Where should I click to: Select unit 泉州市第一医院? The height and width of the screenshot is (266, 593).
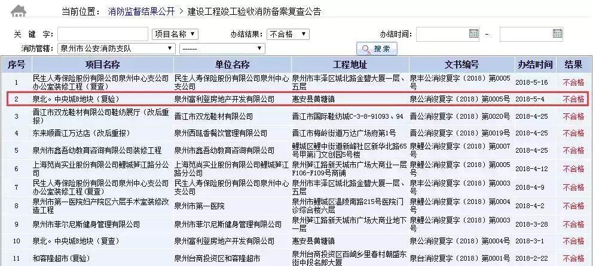[x=199, y=206]
